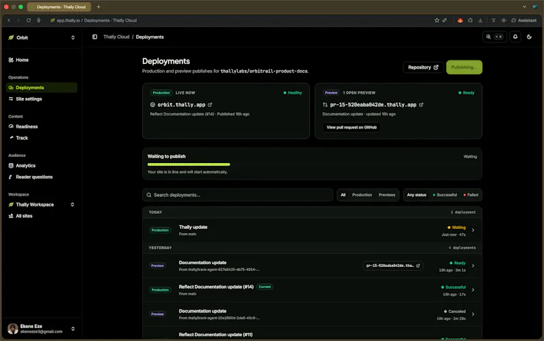Viewport: 544px width, 341px height.
Task: Go forward in the browser
Action: tap(19, 20)
